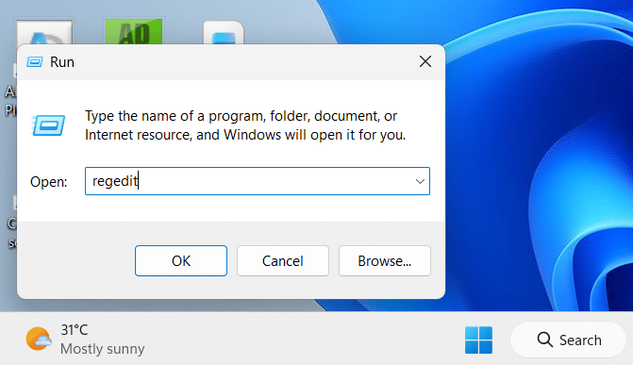Open the Browse... file picker

384,261
